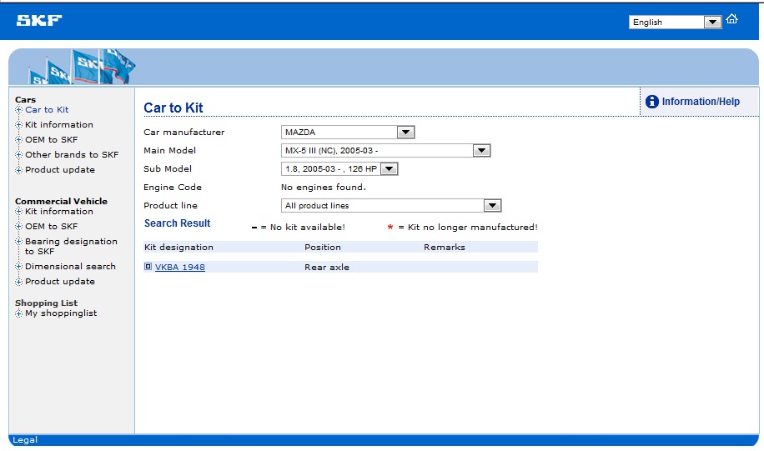764x451 pixels.
Task: Click the Rear axle position cell
Action: 327,267
